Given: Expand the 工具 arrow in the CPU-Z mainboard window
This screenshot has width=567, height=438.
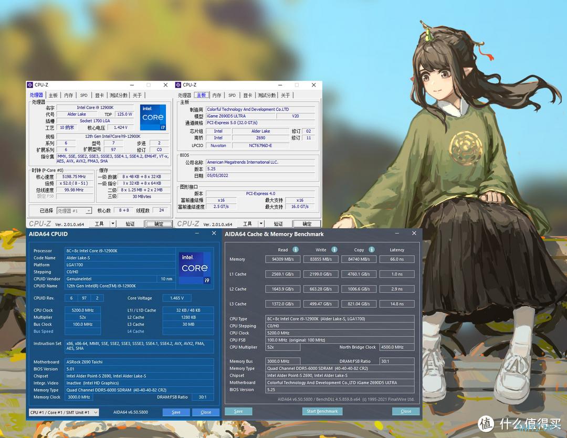Looking at the screenshot, I should [261, 223].
